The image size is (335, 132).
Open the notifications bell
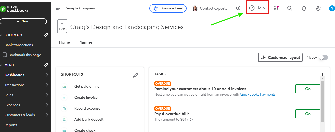[304, 8]
